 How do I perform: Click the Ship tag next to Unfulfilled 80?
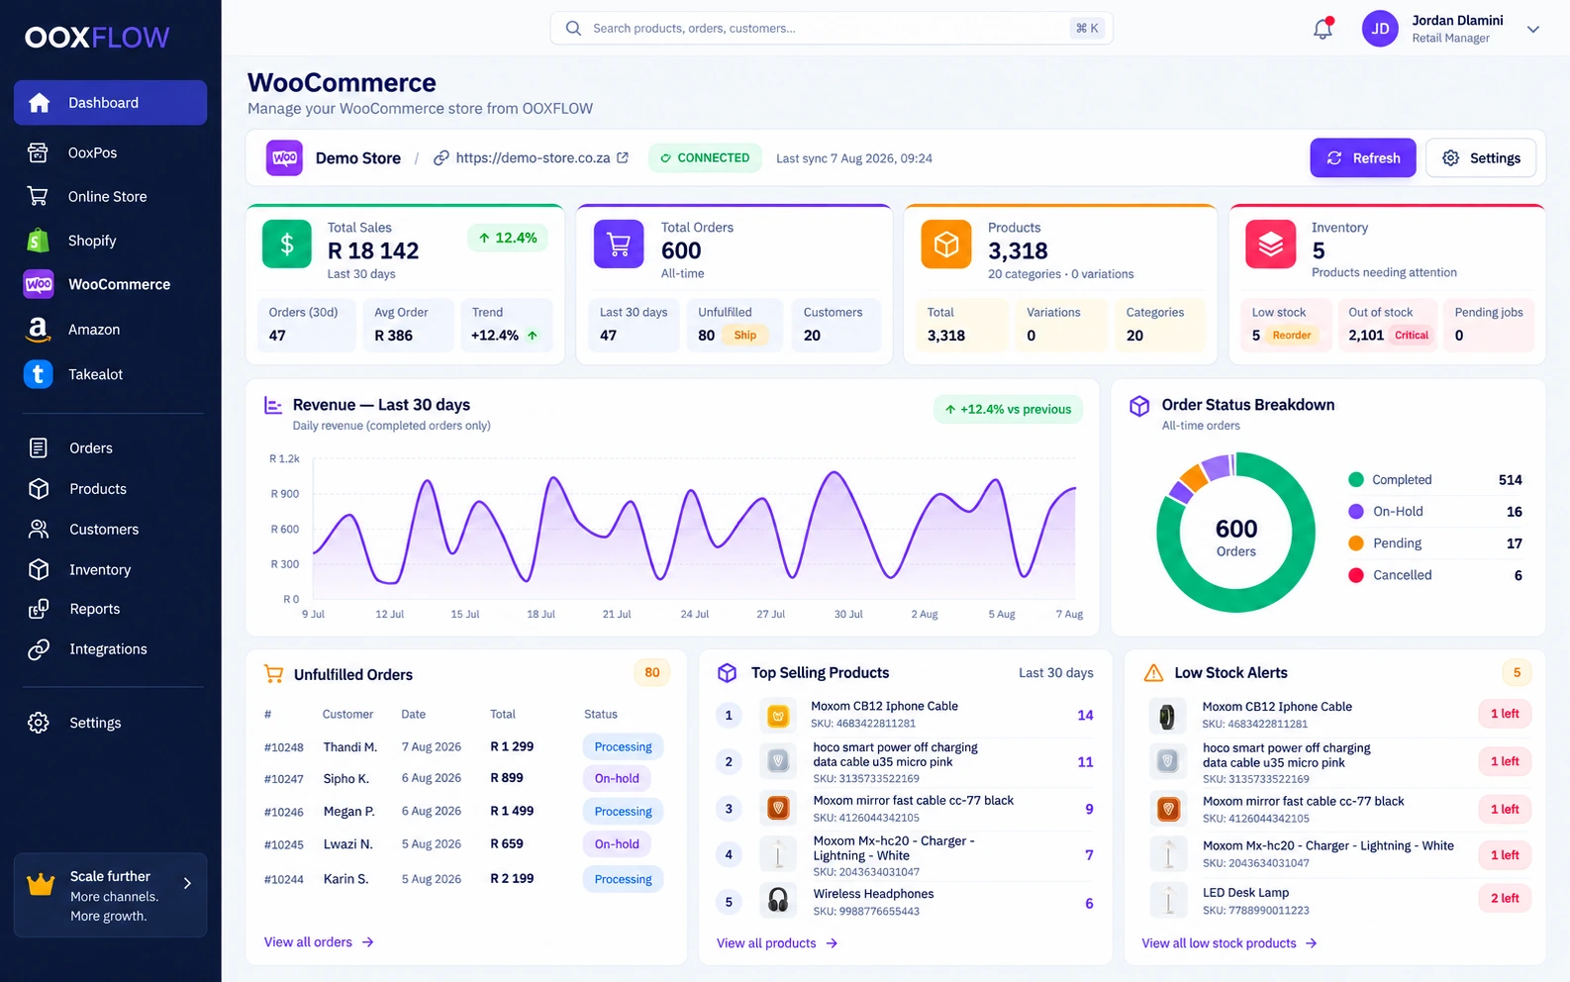pyautogui.click(x=745, y=336)
